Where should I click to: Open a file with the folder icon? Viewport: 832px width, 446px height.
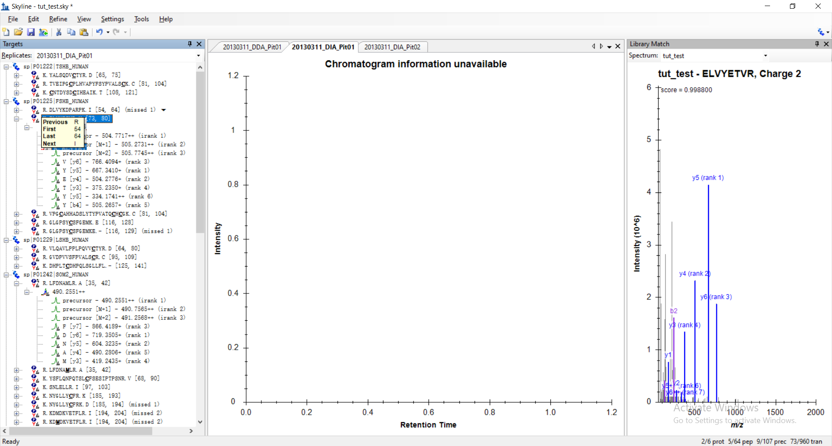point(18,32)
